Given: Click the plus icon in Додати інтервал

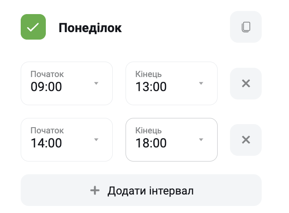Looking at the screenshot, I should 95,191.
